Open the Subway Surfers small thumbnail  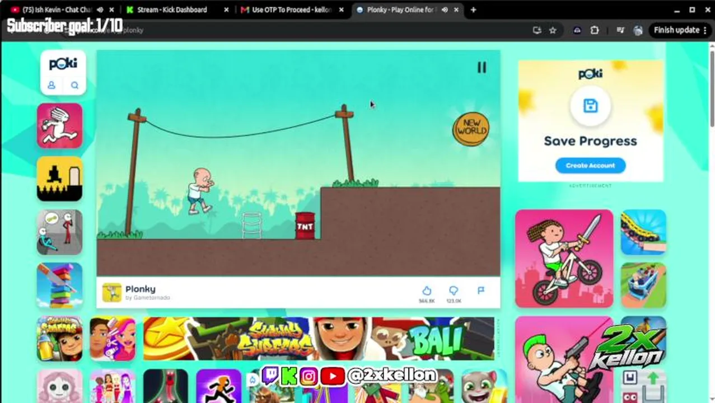[60, 339]
